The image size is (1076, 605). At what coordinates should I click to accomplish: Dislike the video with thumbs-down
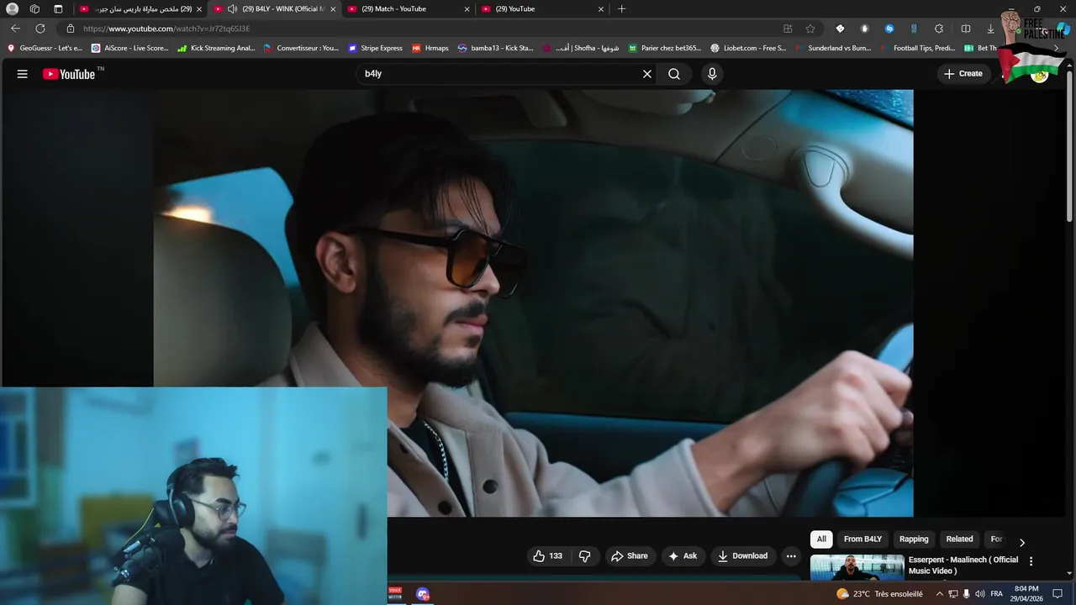[585, 555]
